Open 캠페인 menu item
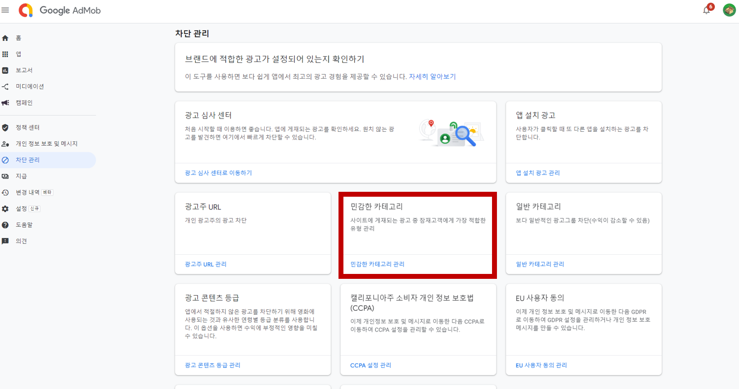The height and width of the screenshot is (389, 739). tap(24, 103)
